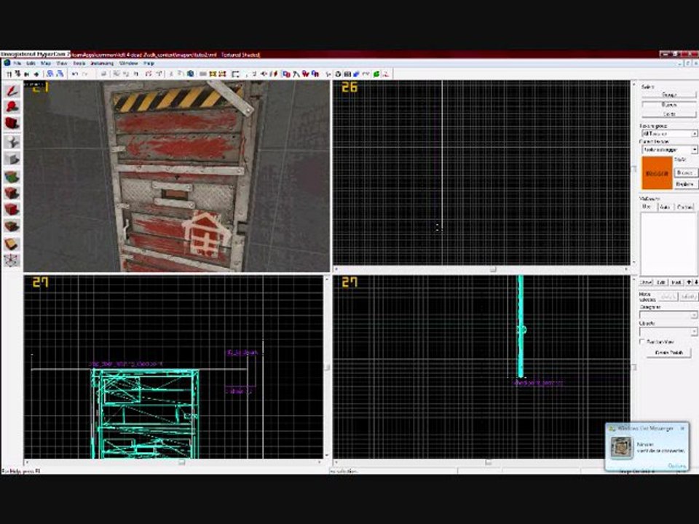Select the Apply current texture tool

coord(12,193)
